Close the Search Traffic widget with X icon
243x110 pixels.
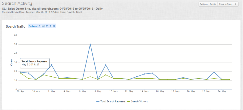coord(54,26)
